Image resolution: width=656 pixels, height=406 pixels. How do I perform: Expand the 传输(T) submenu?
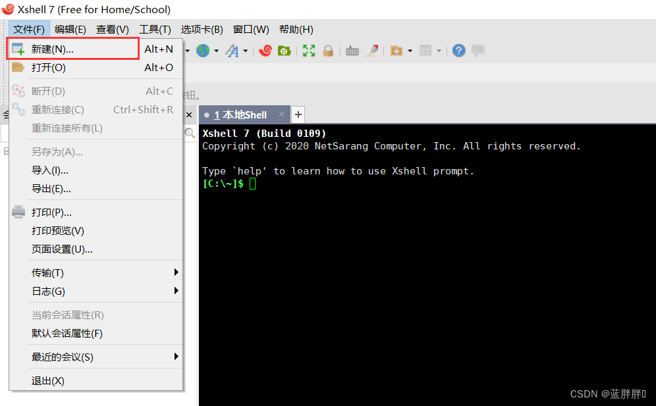coord(96,272)
